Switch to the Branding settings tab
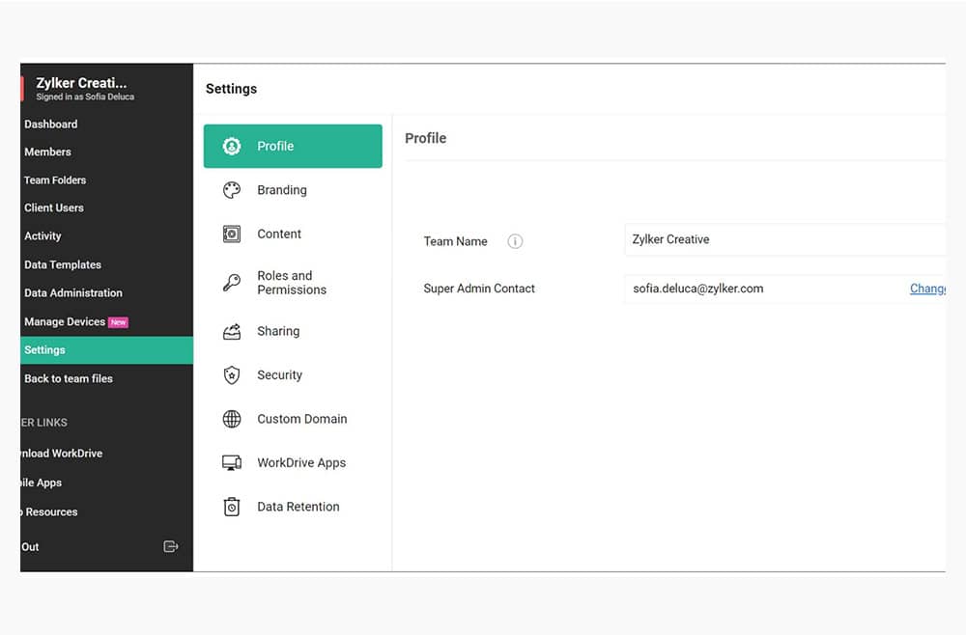 click(x=293, y=190)
